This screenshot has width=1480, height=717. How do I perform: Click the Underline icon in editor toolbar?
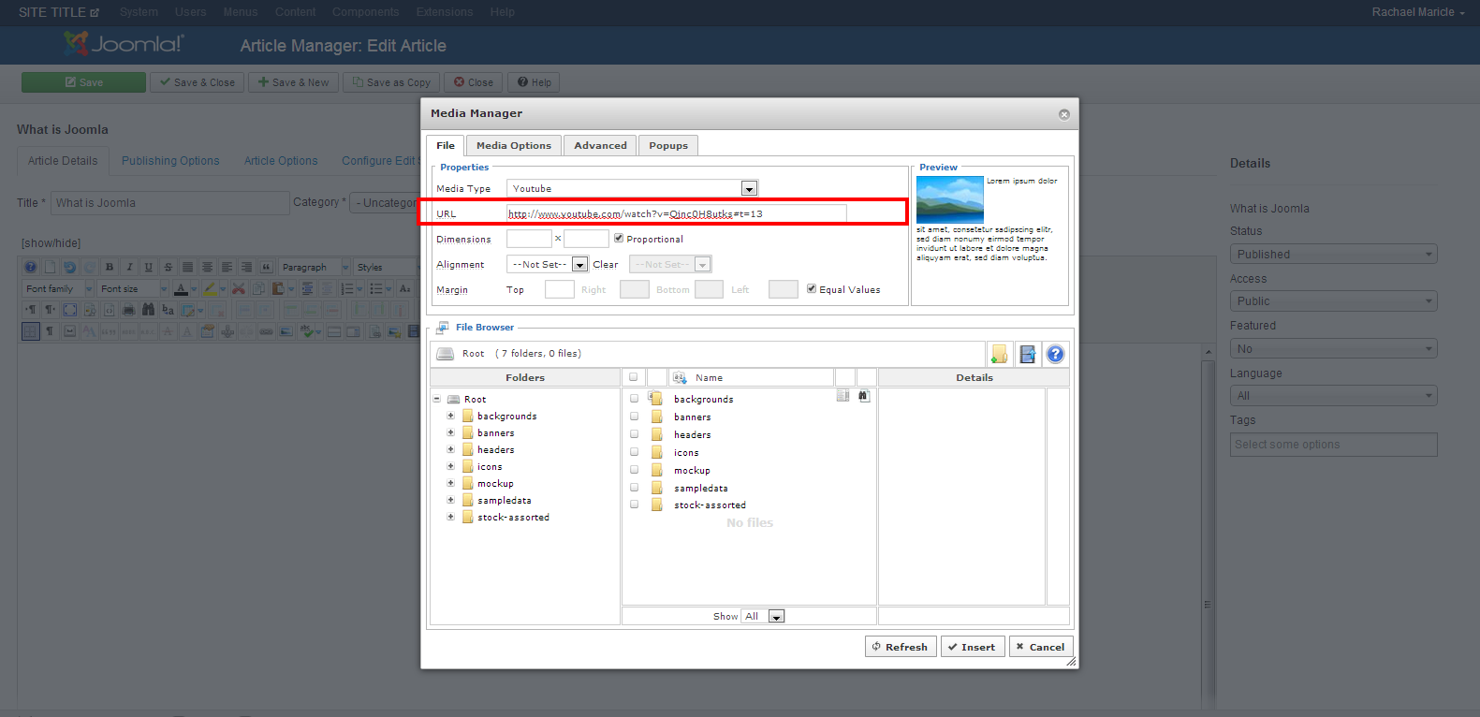[x=149, y=267]
